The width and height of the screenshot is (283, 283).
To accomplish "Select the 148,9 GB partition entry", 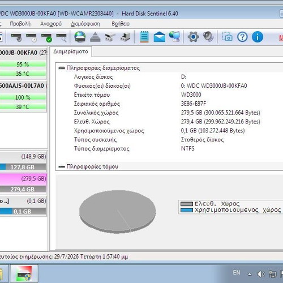I will pyautogui.click(x=23, y=157).
